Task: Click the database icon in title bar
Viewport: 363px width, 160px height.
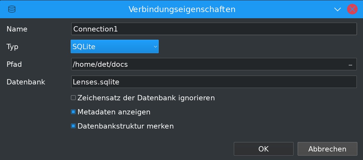Action: (x=12, y=9)
